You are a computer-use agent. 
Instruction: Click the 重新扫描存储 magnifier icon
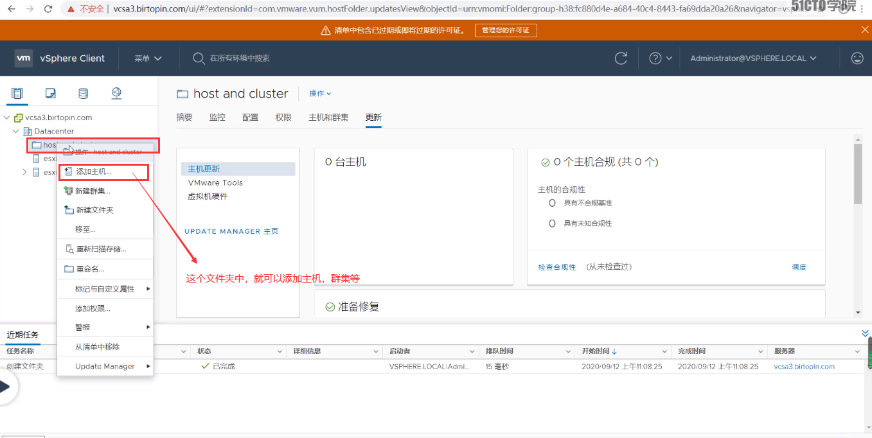click(69, 249)
